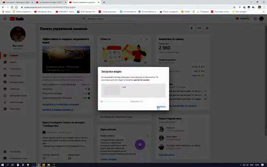The height and width of the screenshot is (167, 267).
Task: Click the uploading video preview thumbnail in dialog
Action: 111,90
